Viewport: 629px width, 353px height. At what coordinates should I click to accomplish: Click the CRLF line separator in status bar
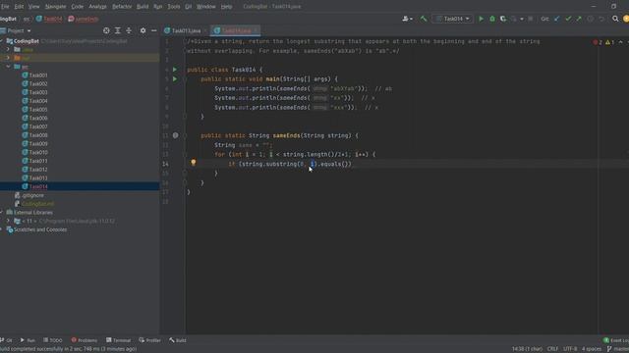(x=552, y=349)
